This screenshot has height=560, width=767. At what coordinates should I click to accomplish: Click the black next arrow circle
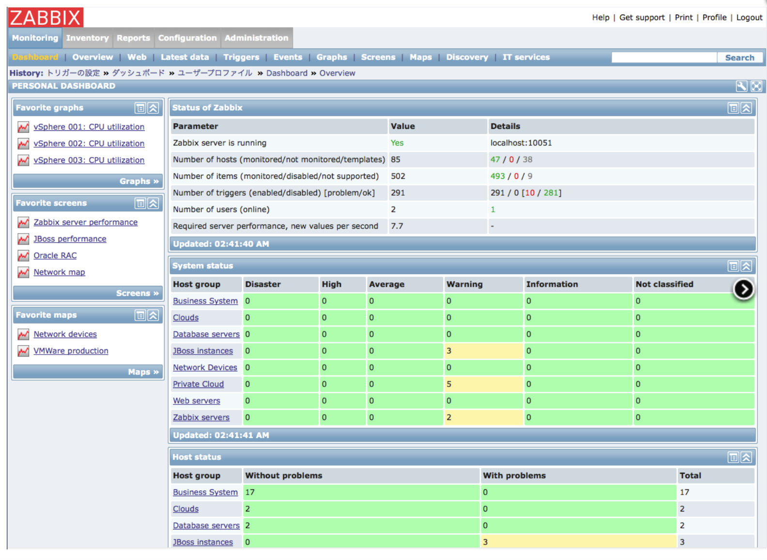point(743,289)
